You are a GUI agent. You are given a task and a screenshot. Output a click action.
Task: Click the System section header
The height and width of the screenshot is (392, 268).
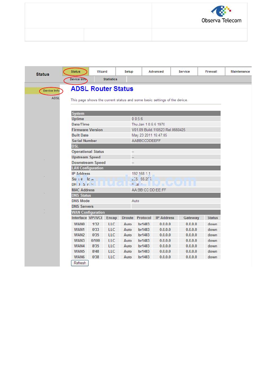(146, 113)
